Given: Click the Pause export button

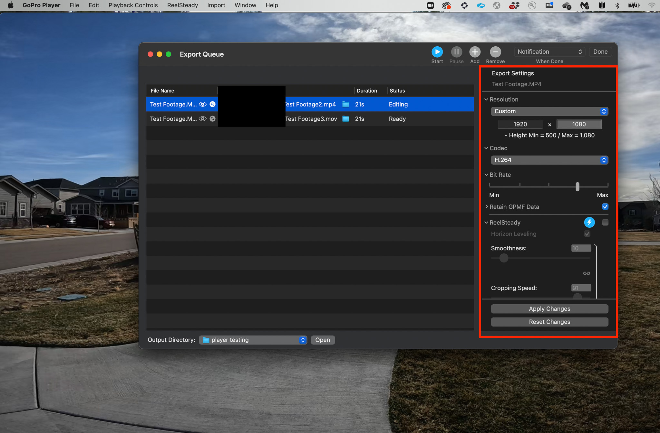Looking at the screenshot, I should coord(456,52).
